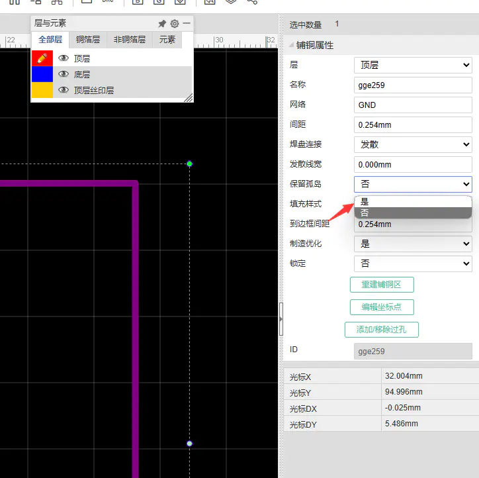This screenshot has width=479, height=478.
Task: Click the 网络 input field
Action: tap(413, 105)
